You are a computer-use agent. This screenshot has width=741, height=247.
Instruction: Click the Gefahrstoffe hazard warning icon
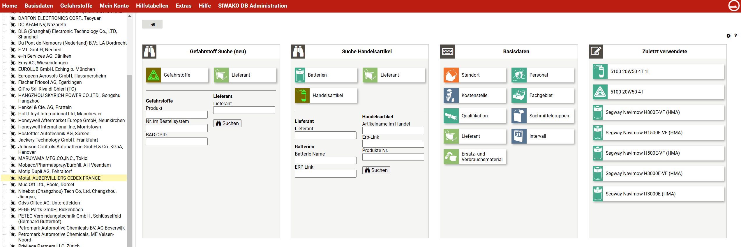pos(153,75)
